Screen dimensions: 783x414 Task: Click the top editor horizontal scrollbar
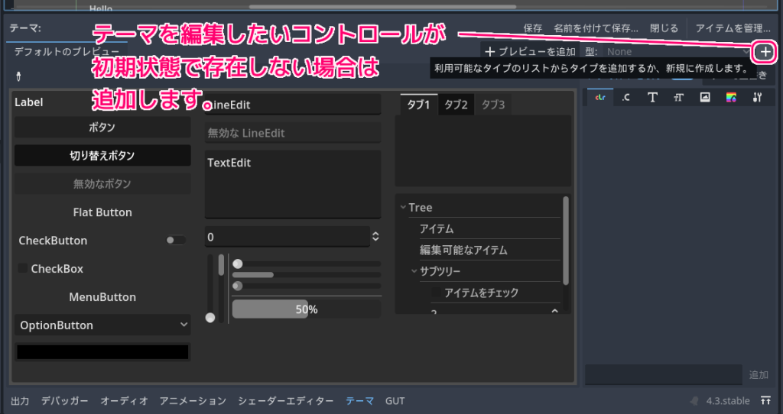click(382, 6)
